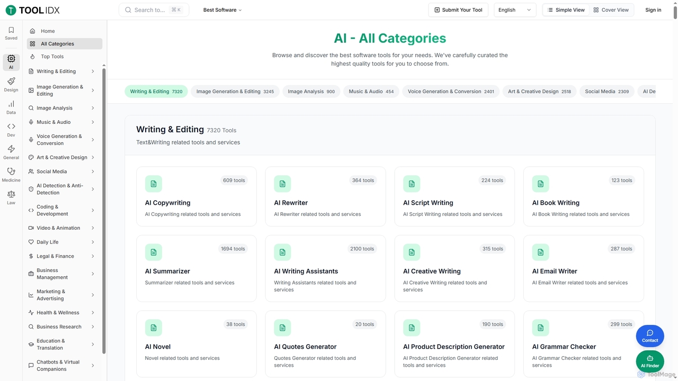
Task: Click the AI Rewriter card icon
Action: click(282, 184)
